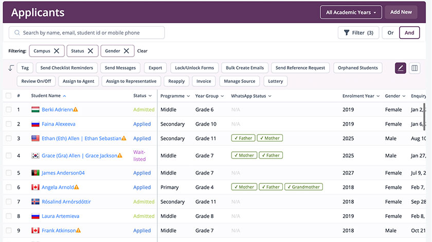Image resolution: width=432 pixels, height=242 pixels.
Task: Click Bulk Create Emails
Action: (245, 68)
